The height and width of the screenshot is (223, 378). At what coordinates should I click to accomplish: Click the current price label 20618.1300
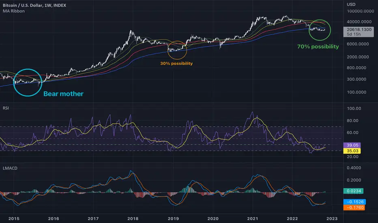coord(359,30)
